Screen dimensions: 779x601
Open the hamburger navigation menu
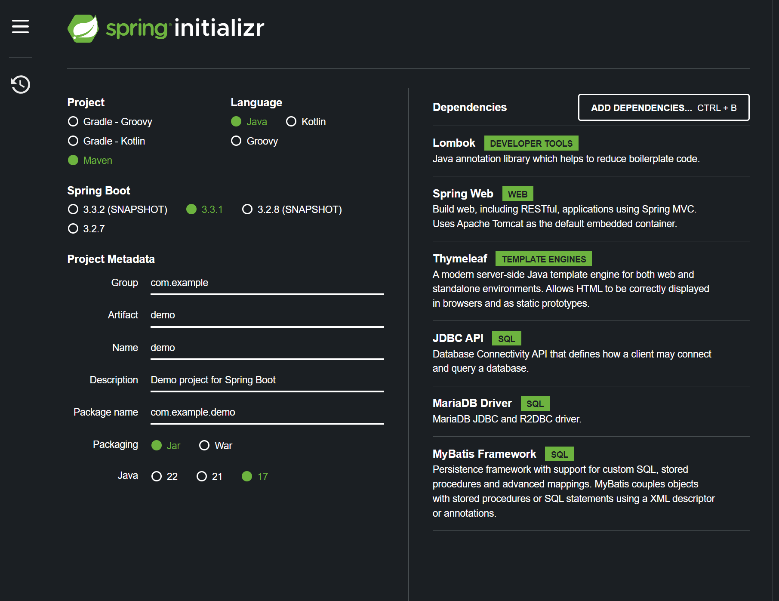20,27
